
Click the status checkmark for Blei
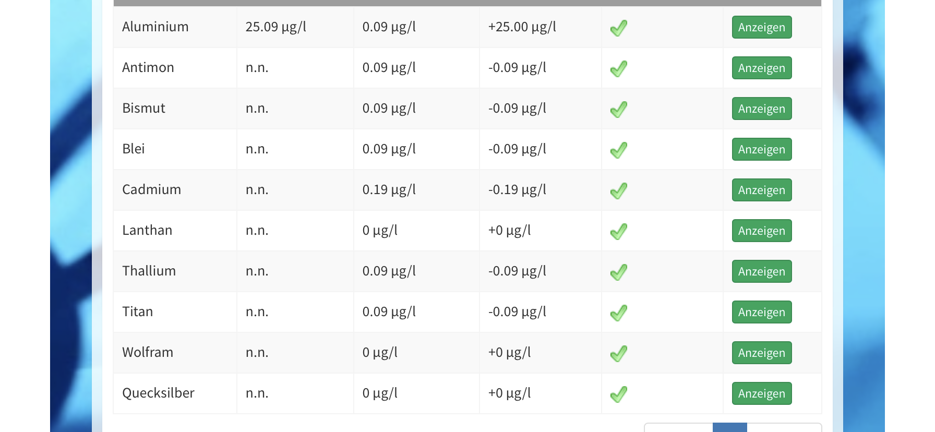[x=619, y=150]
